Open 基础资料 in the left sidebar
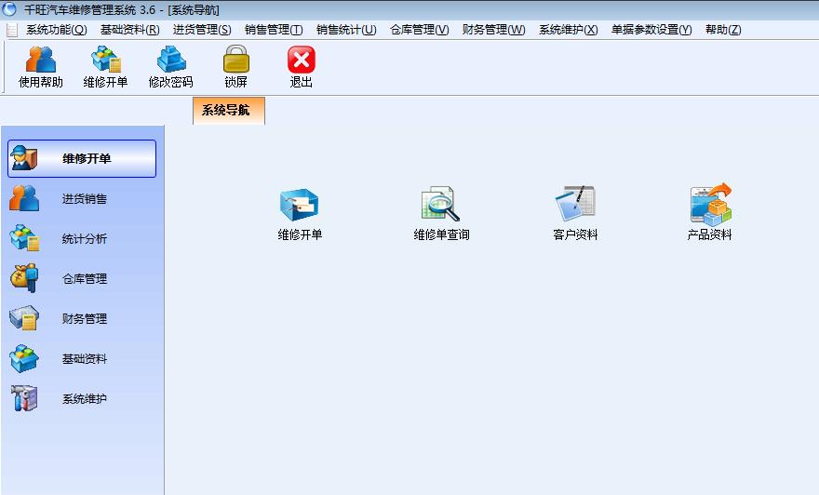Viewport: 819px width, 495px height. click(x=82, y=359)
